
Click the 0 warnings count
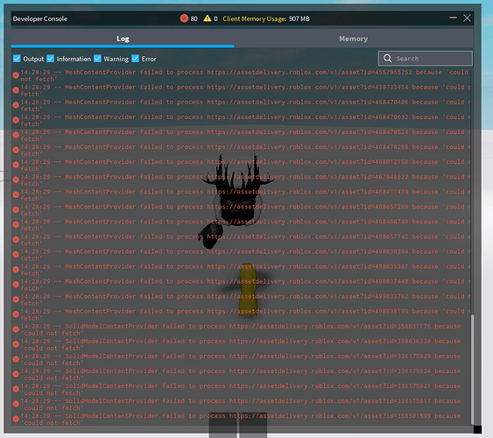215,19
